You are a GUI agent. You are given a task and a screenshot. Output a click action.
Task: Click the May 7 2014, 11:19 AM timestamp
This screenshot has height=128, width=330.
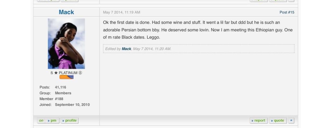click(121, 13)
